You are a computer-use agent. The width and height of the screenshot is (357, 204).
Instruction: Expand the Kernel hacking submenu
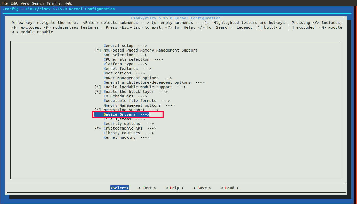pos(126,137)
